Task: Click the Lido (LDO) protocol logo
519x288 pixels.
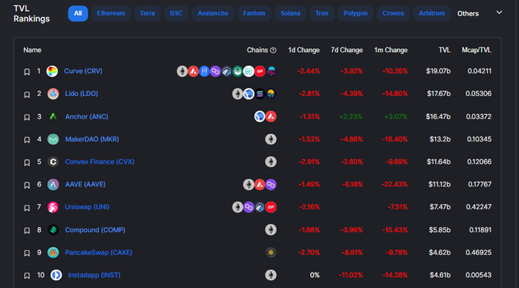Action: coord(53,94)
